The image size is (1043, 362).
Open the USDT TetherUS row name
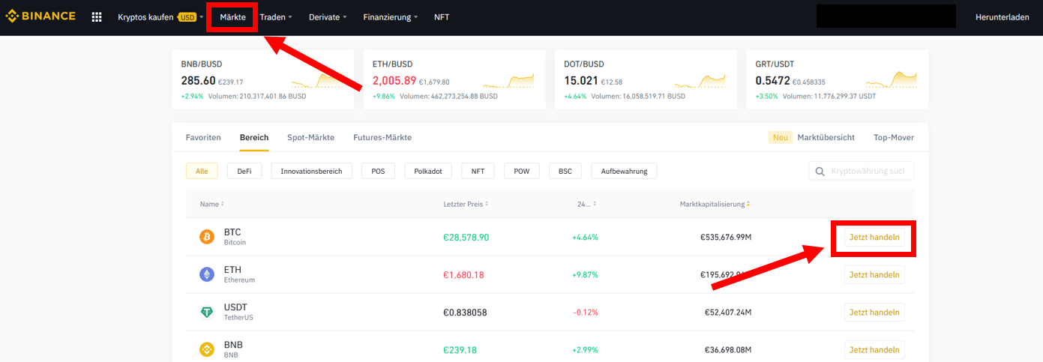click(238, 312)
